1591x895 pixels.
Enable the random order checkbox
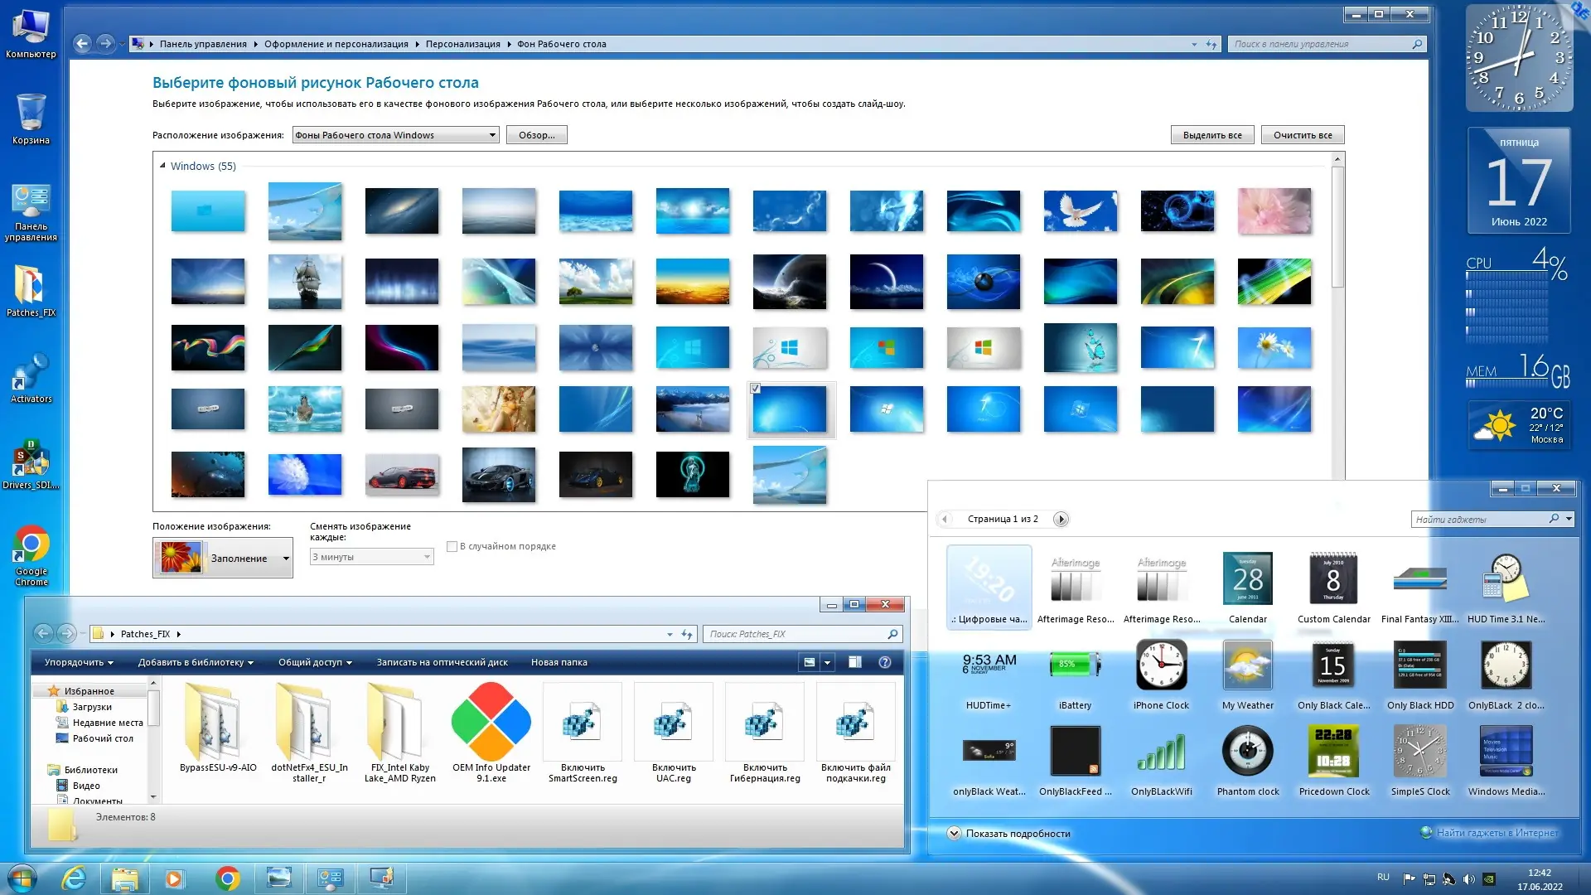[x=452, y=546]
